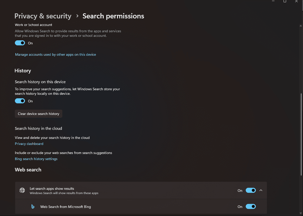Open Manage accounts used by other apps link
303x216 pixels.
tap(56, 54)
